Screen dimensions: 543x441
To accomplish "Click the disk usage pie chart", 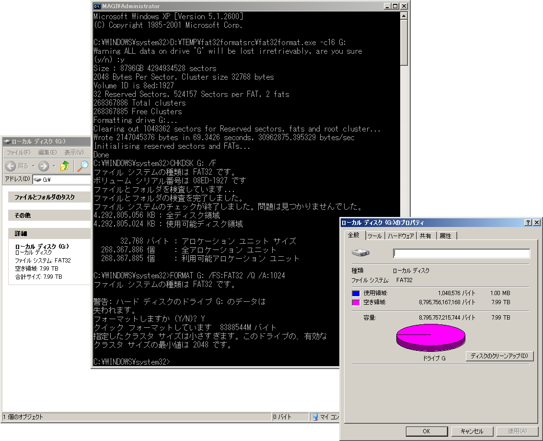I will tap(430, 338).
